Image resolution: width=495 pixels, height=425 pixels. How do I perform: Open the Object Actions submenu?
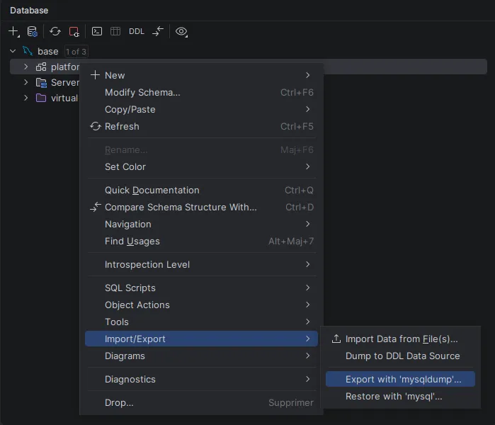pos(201,305)
